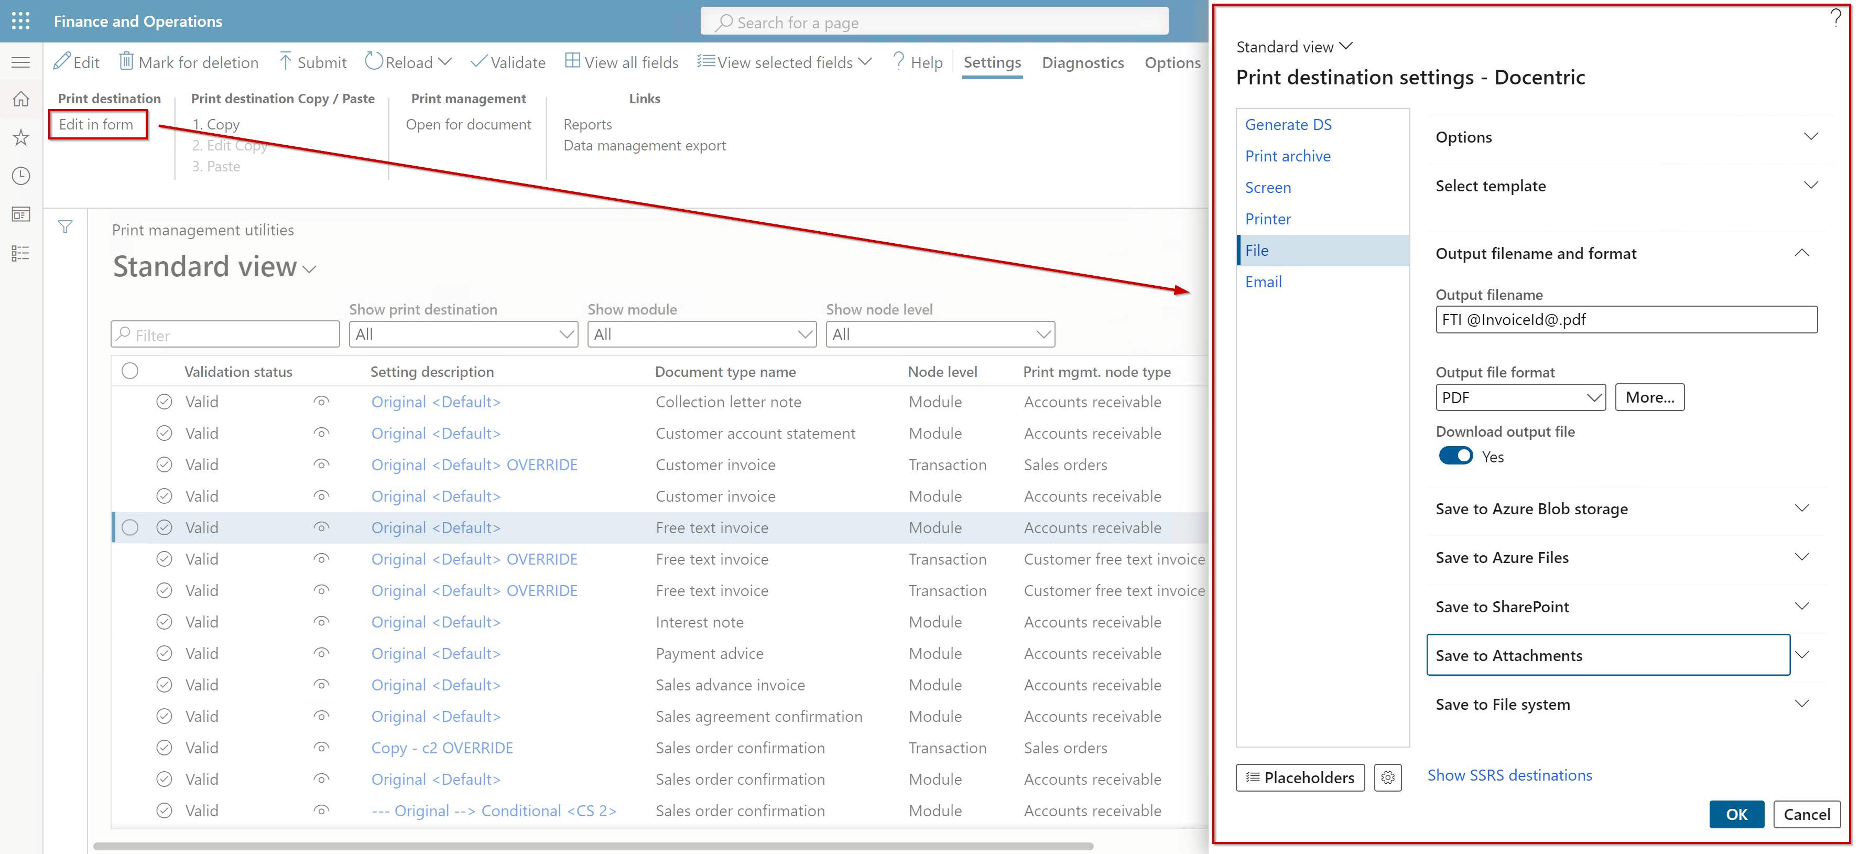Click the gear icon next to Placeholders
The height and width of the screenshot is (854, 1859).
pyautogui.click(x=1387, y=777)
